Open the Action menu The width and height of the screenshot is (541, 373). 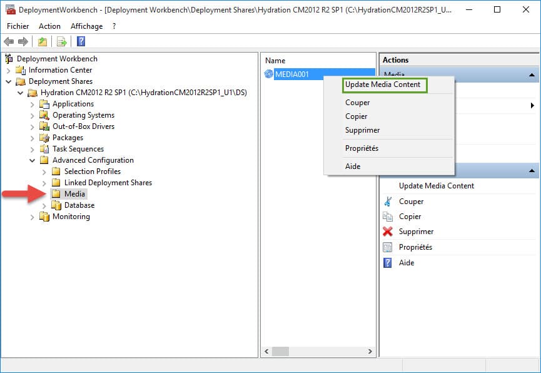49,26
